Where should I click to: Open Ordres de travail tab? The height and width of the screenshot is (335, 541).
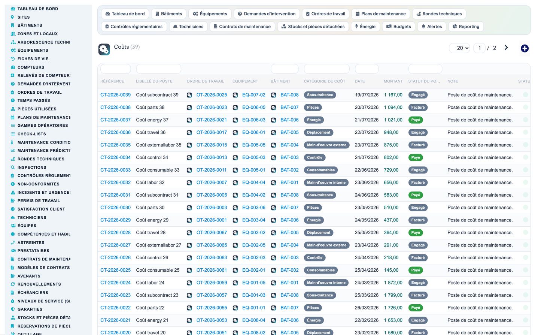pos(325,14)
